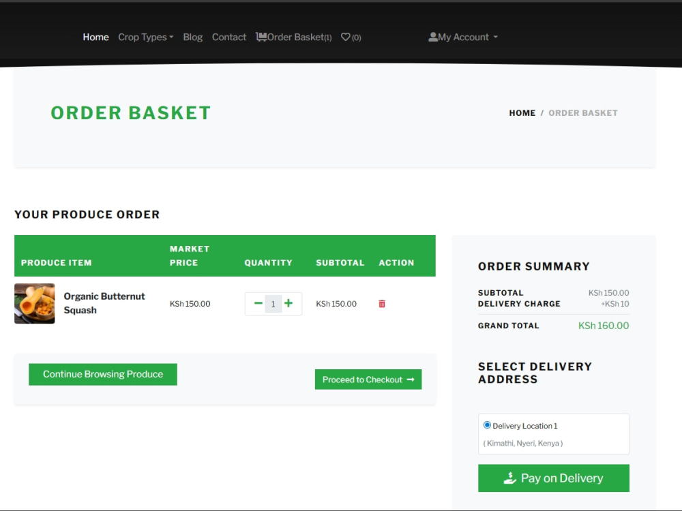Click the QUANTITY column header
The width and height of the screenshot is (682, 511).
click(x=268, y=262)
